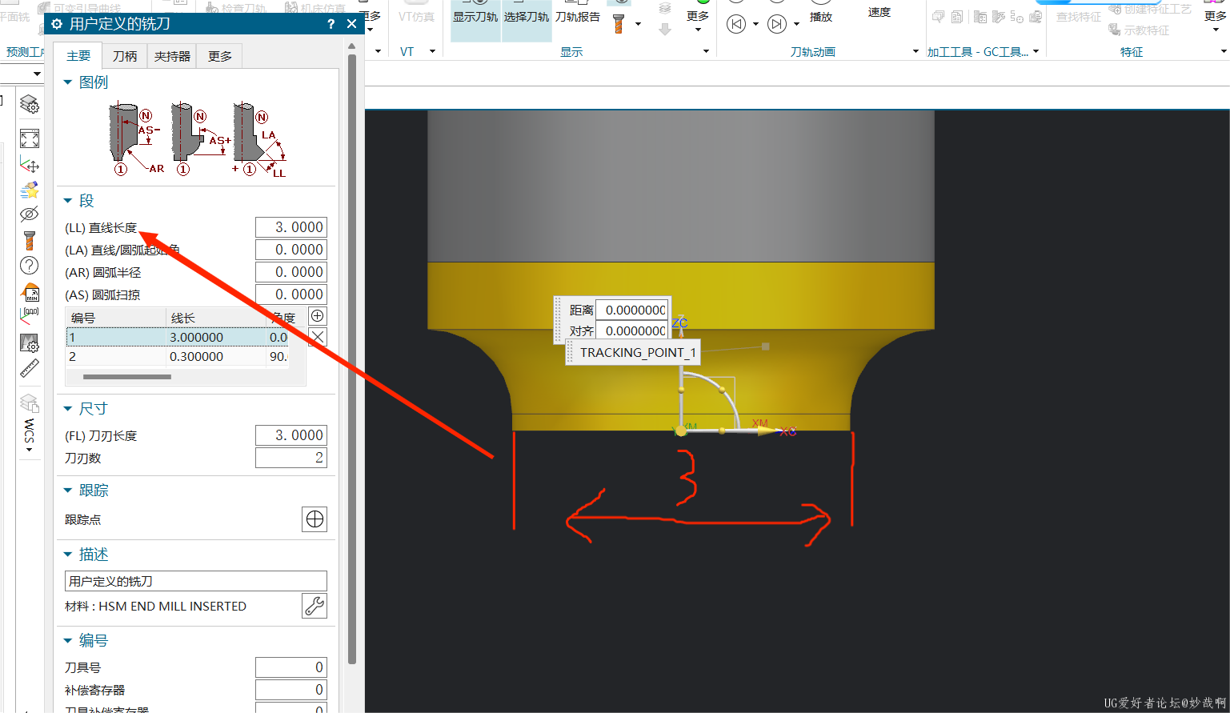Select segment row 1 with 3.000000
Image resolution: width=1230 pixels, height=713 pixels.
click(x=177, y=337)
